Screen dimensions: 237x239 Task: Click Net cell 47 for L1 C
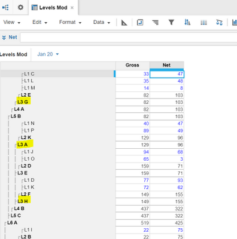(x=167, y=74)
